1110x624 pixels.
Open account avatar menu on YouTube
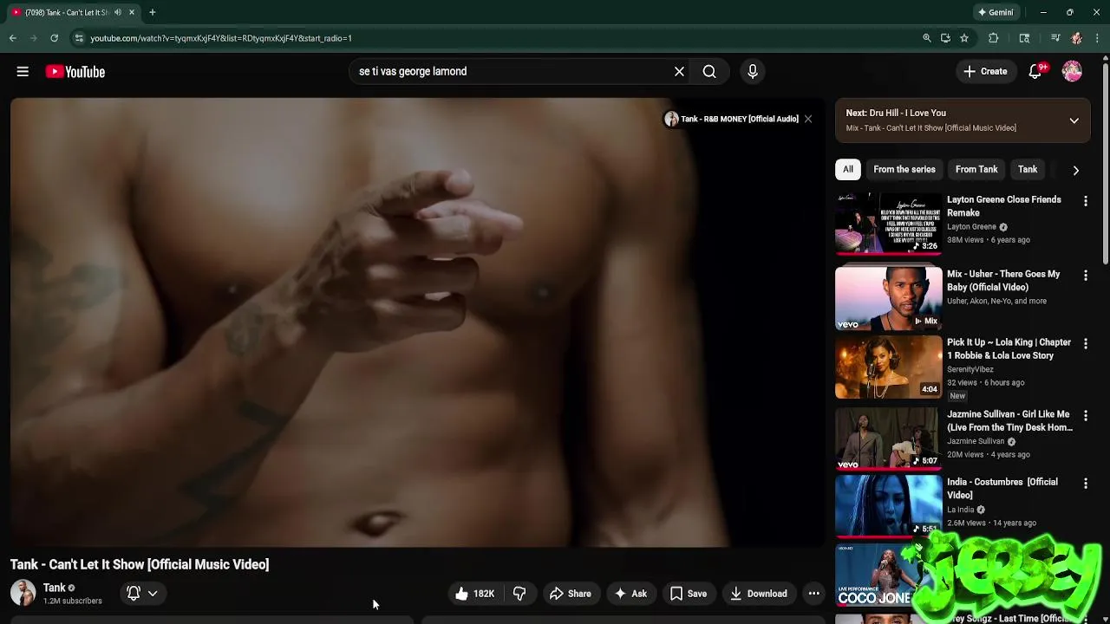pos(1072,72)
